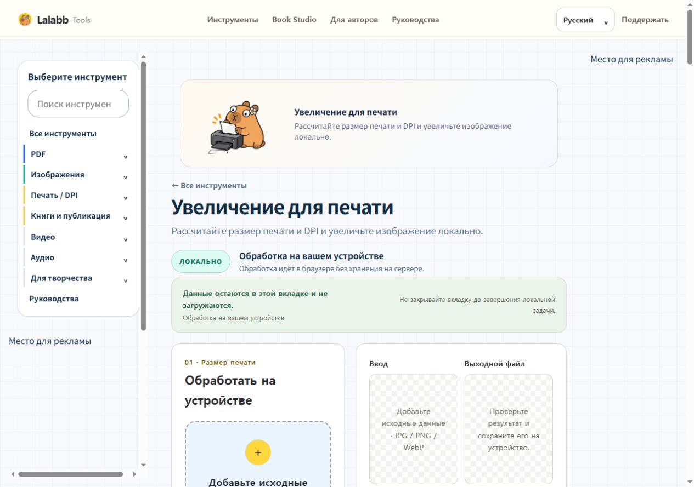The image size is (694, 487).
Task: Click the Поддержать link in header
Action: pyautogui.click(x=645, y=20)
